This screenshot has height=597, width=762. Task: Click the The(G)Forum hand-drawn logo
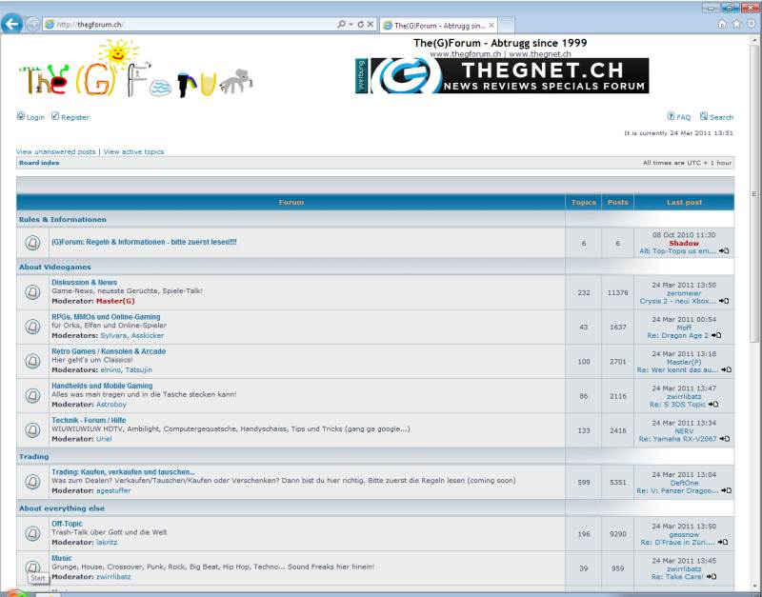tap(136, 69)
